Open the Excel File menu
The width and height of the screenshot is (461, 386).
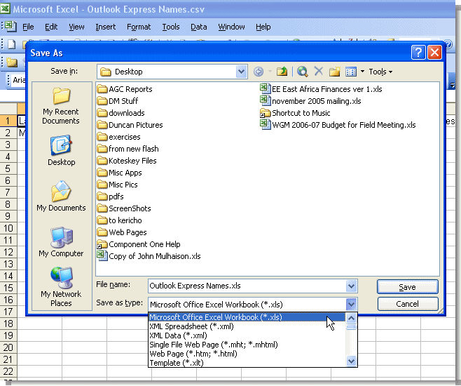(28, 27)
